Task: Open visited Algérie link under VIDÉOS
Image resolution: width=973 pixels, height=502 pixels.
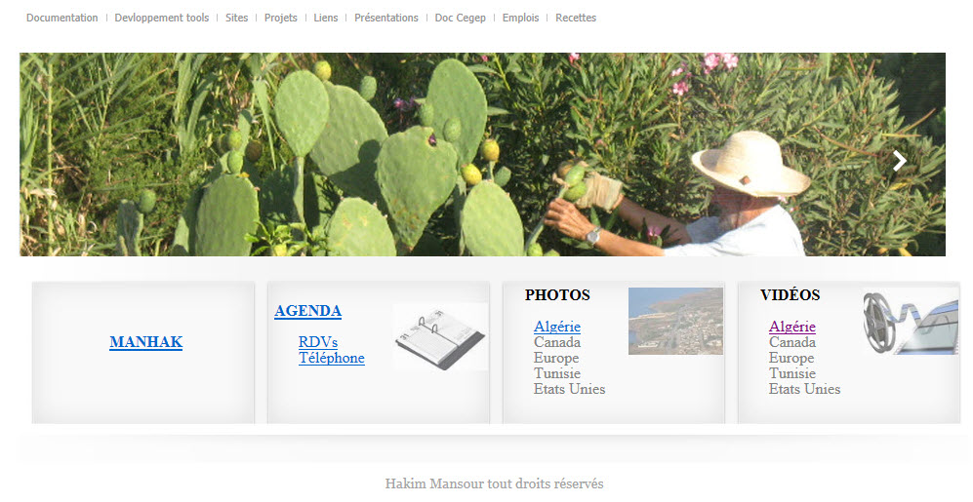Action: [x=792, y=327]
